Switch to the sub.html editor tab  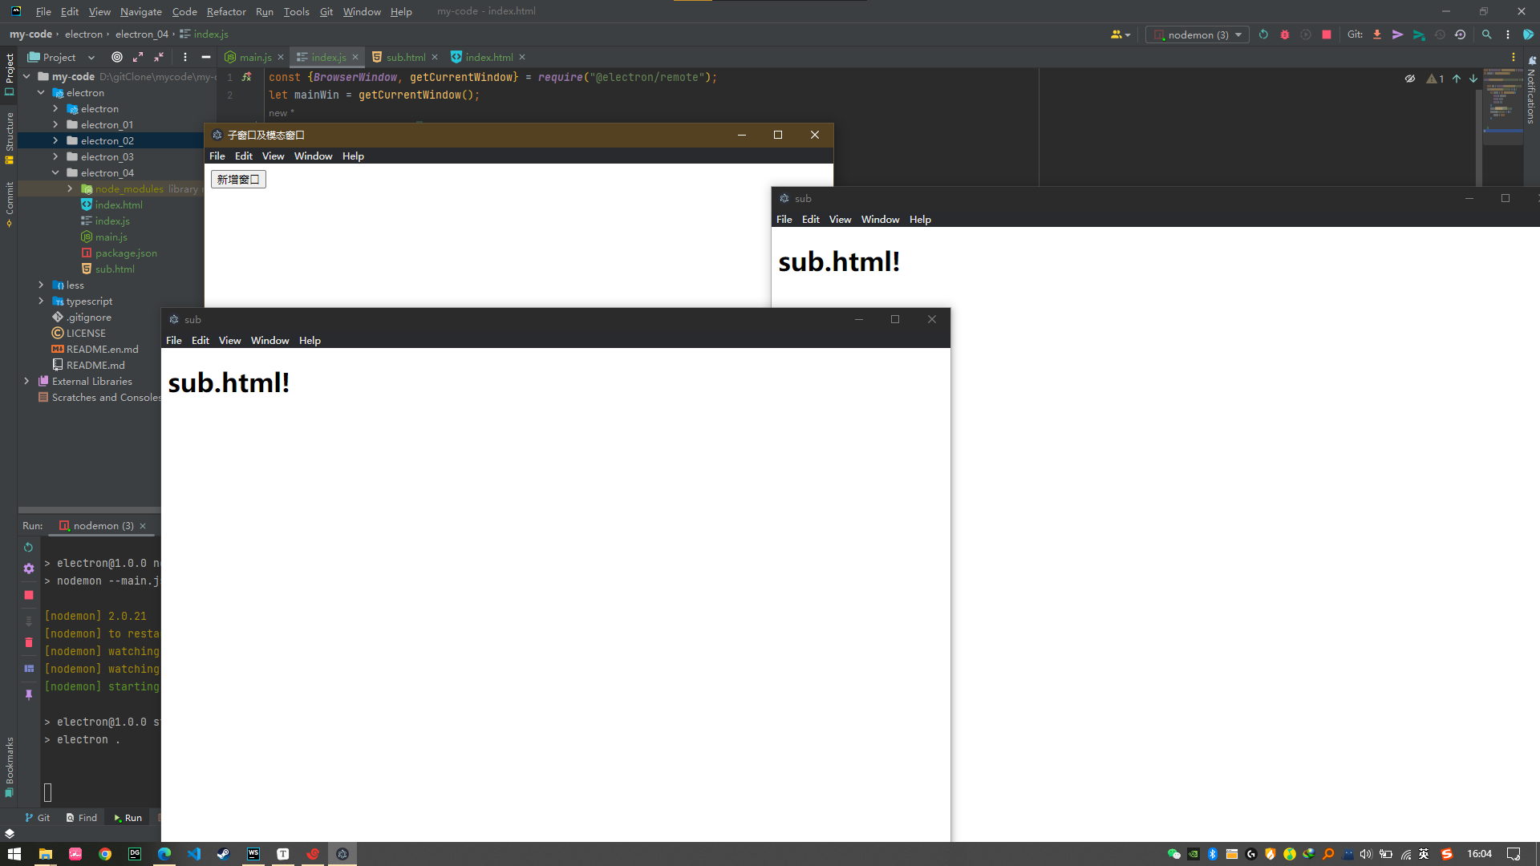[405, 57]
